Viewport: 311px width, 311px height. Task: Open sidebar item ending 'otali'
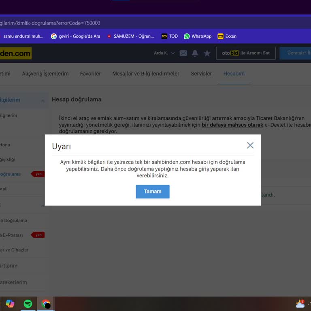tap(4, 189)
